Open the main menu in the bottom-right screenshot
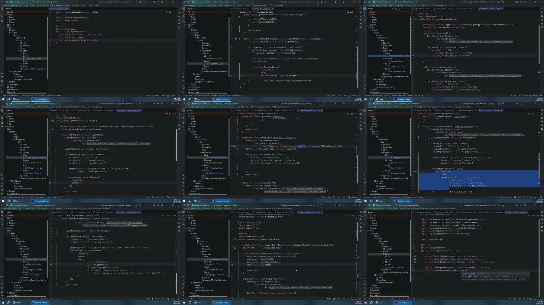This screenshot has width=544, height=305. tap(369, 205)
